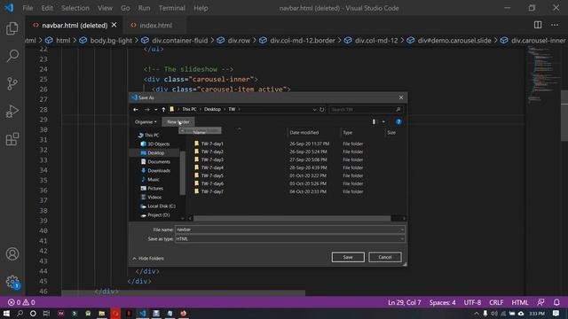Select the TW-7-day7 folder
This screenshot has height=319, width=568.
click(x=212, y=191)
